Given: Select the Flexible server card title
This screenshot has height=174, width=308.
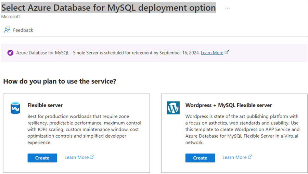Looking at the screenshot, I should [45, 105].
